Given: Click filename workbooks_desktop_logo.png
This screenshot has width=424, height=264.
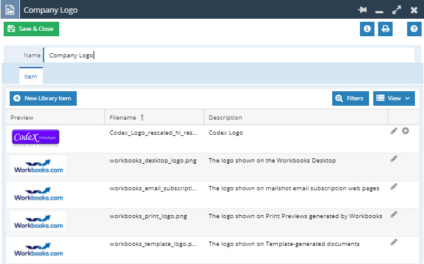Looking at the screenshot, I should [x=153, y=161].
